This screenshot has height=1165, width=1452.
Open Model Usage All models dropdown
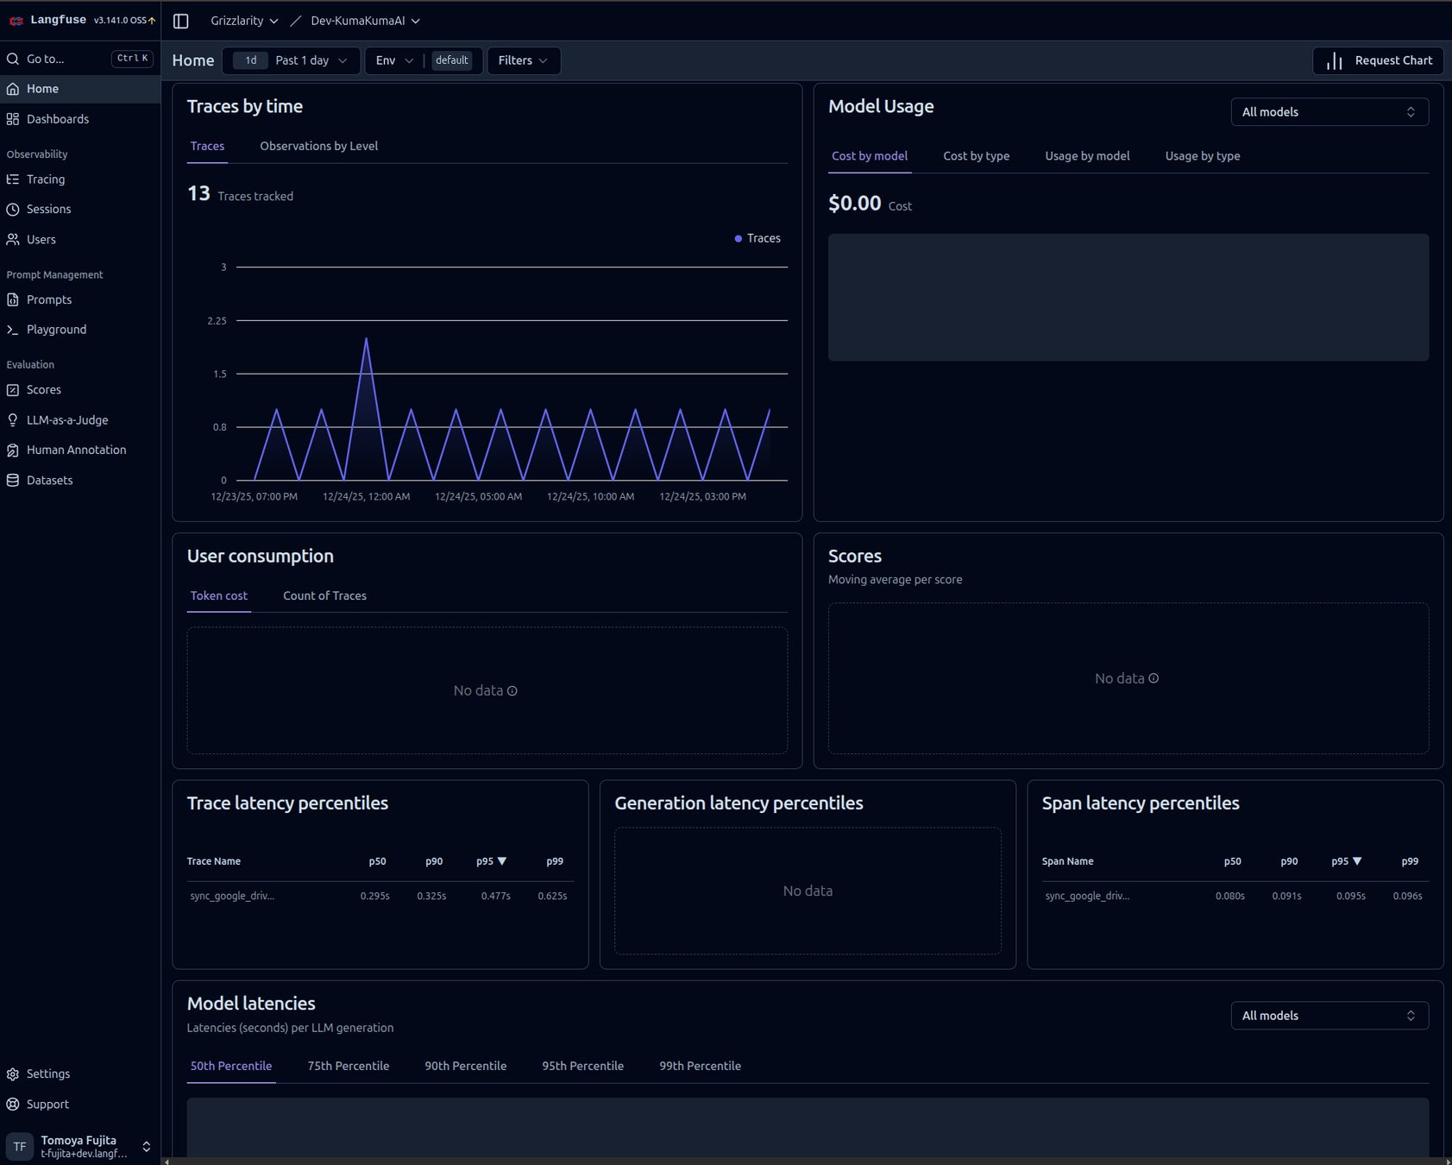[1329, 112]
